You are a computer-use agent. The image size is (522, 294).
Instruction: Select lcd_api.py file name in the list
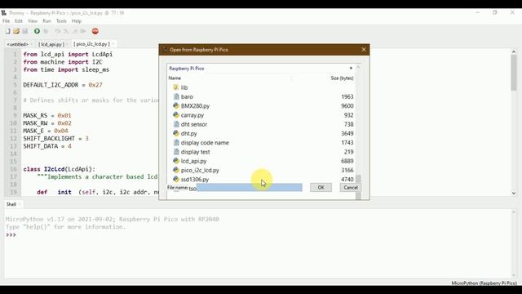(194, 161)
